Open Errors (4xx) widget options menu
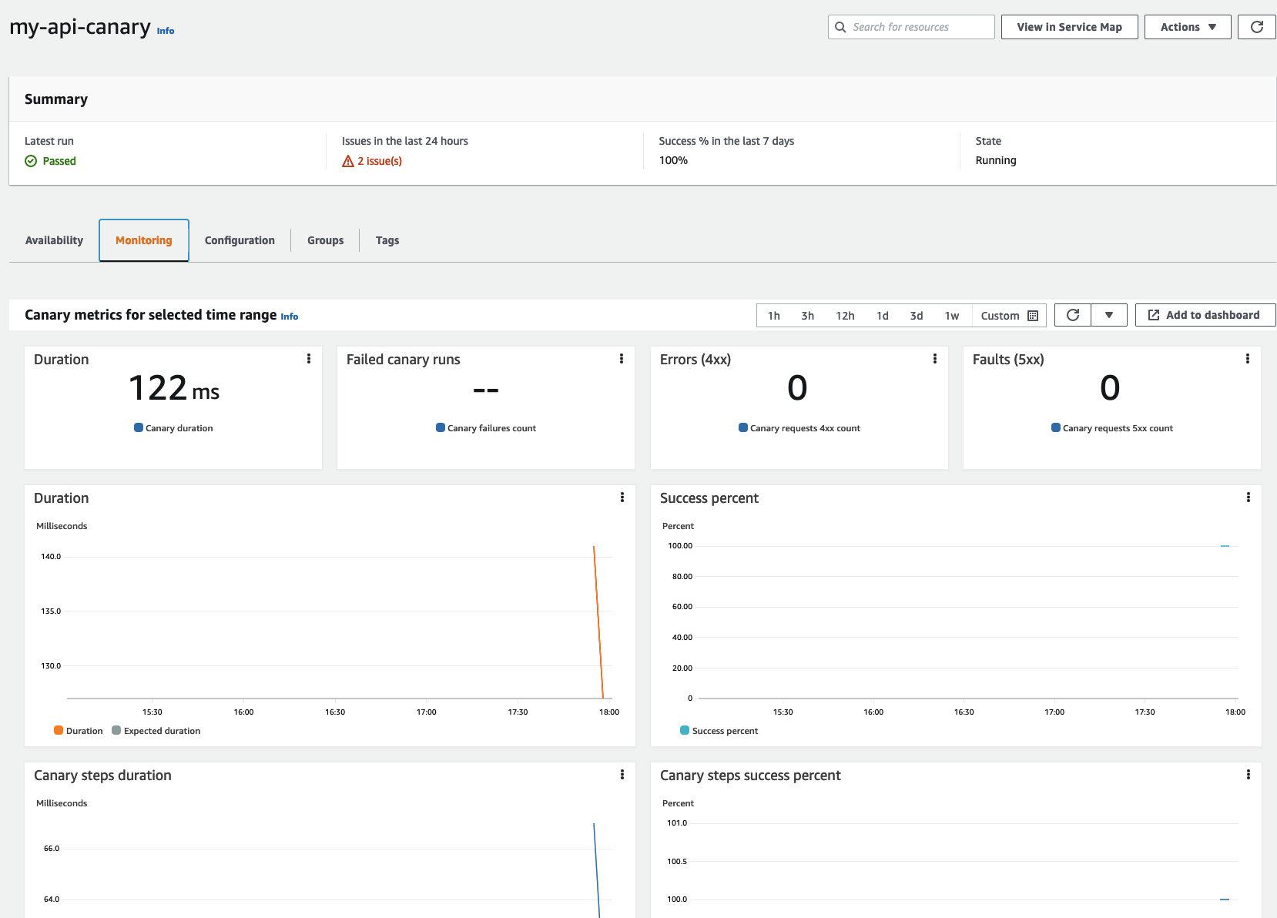 (x=934, y=359)
